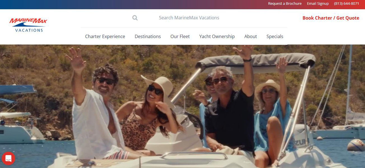Click Book Charter / Get Quote

pos(331,18)
